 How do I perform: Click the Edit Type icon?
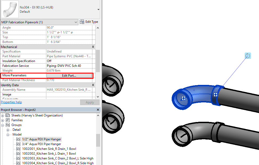click(82, 22)
